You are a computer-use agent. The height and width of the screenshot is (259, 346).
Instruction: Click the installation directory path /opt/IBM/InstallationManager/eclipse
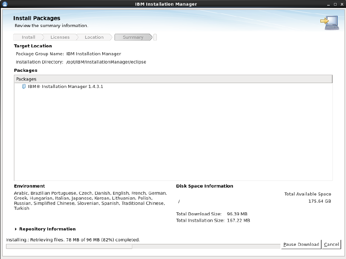106,62
